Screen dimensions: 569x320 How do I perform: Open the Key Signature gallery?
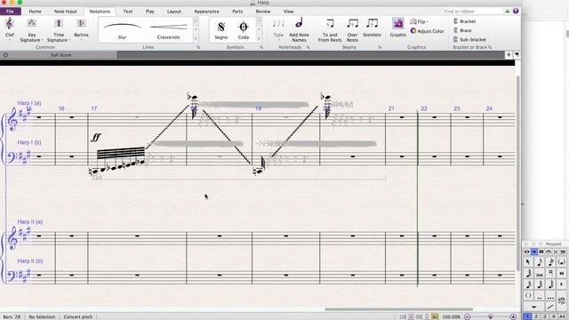pos(32,29)
